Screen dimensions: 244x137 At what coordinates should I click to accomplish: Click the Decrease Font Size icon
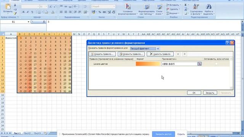click(55, 6)
